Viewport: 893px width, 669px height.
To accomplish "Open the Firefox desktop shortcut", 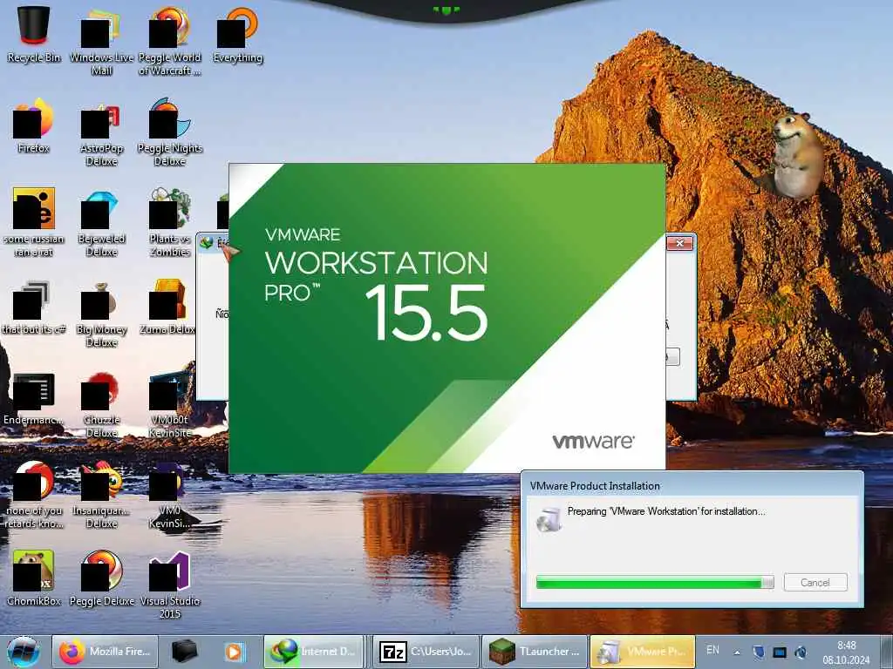I will click(x=34, y=125).
